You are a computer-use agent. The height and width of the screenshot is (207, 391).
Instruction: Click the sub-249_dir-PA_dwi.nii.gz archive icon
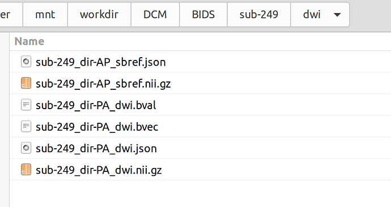(x=26, y=170)
